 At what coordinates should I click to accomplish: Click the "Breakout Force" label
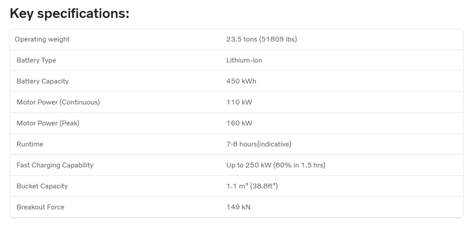tap(41, 207)
